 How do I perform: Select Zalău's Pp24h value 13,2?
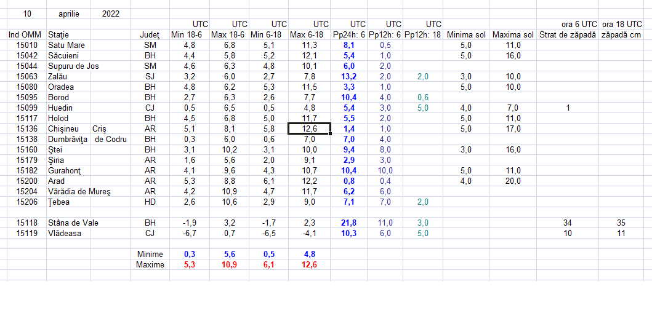[349, 77]
